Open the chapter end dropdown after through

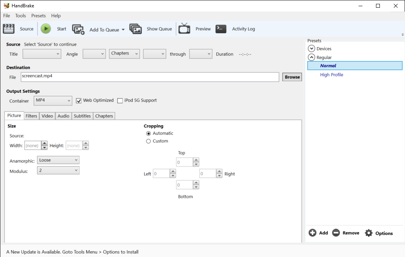click(201, 54)
